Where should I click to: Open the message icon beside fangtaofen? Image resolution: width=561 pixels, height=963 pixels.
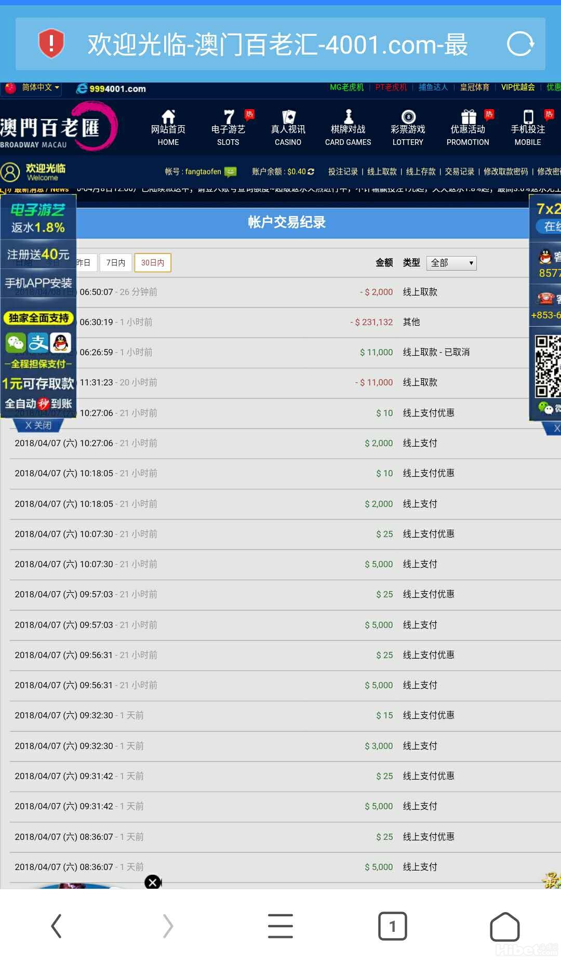(x=231, y=172)
